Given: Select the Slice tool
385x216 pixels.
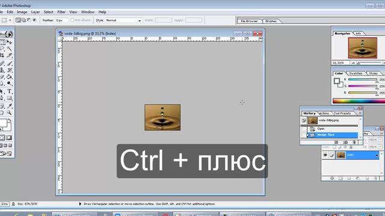Looking at the screenshot, I should 10,55.
